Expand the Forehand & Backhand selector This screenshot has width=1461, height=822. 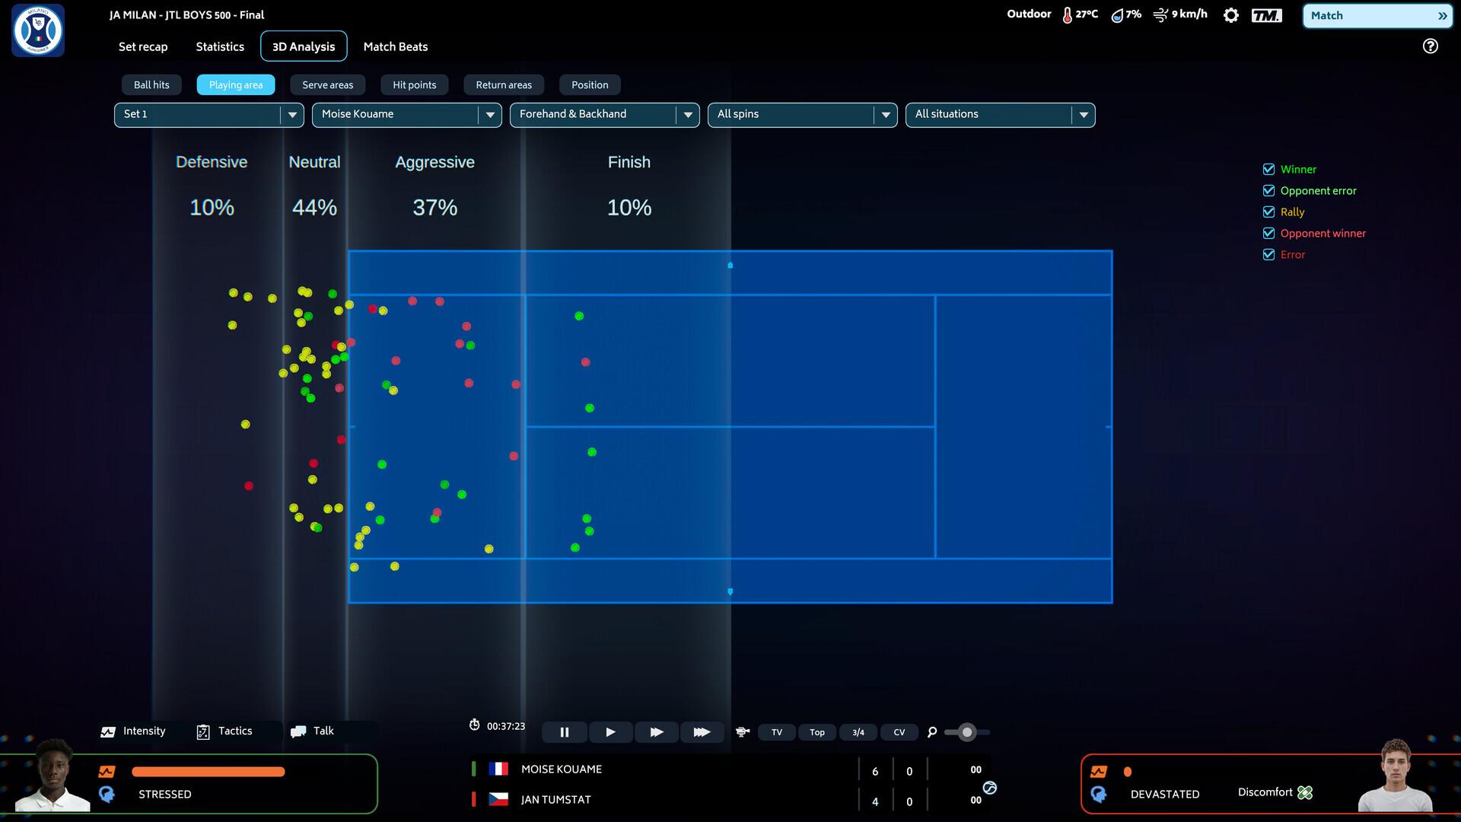[x=604, y=114]
